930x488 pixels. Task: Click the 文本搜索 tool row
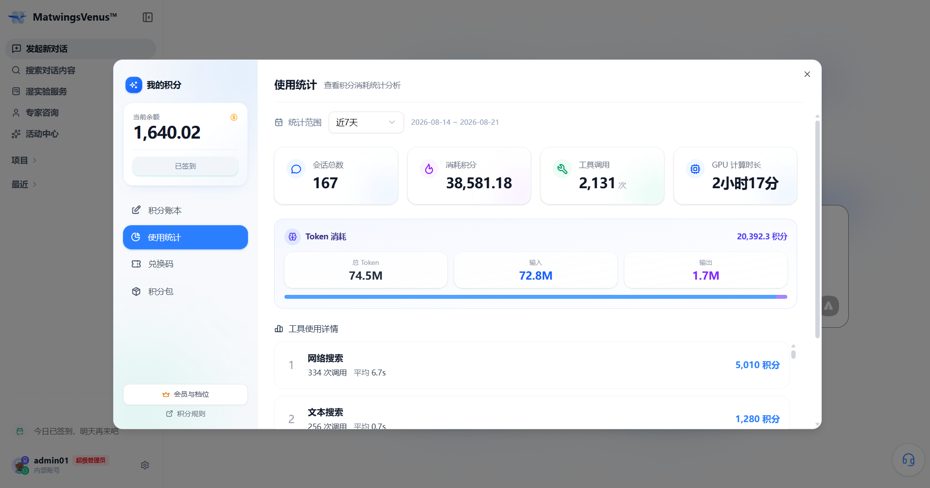pos(532,413)
